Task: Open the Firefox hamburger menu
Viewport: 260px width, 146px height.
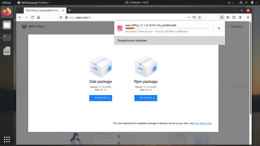Action: coord(248,17)
